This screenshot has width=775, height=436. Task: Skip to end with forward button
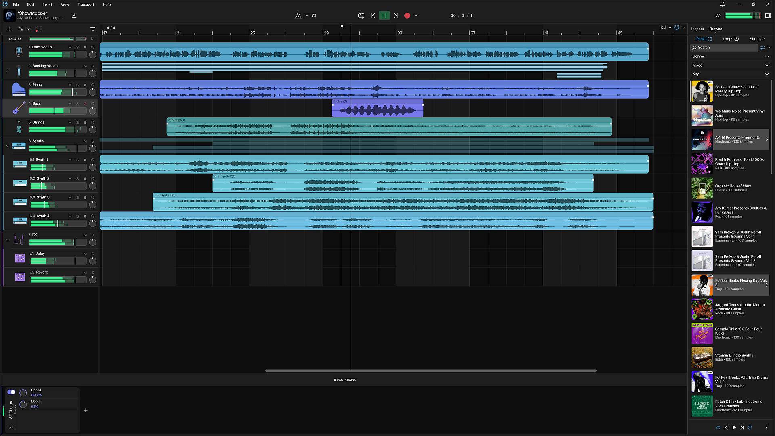[x=396, y=15]
